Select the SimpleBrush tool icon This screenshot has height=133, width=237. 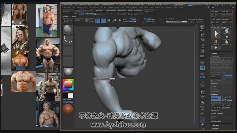[216, 42]
